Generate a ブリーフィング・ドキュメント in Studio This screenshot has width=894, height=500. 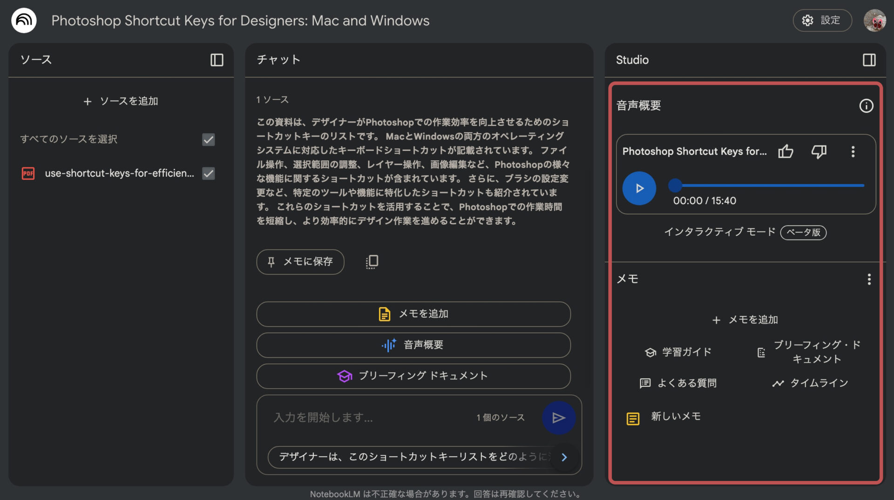pos(809,352)
